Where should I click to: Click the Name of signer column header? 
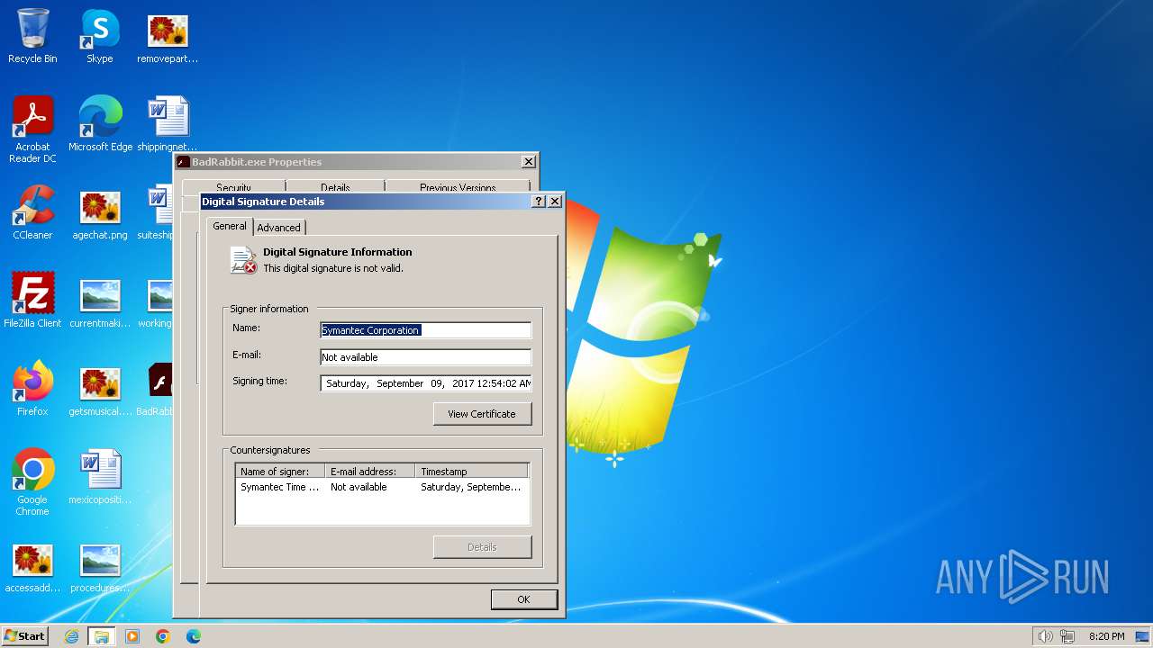coord(280,472)
